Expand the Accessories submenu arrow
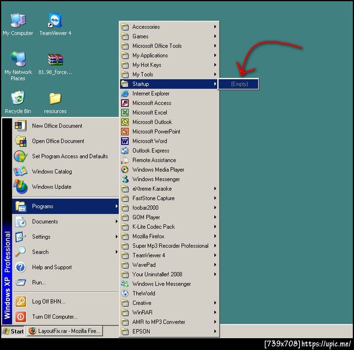This screenshot has height=350, width=354. coord(215,27)
